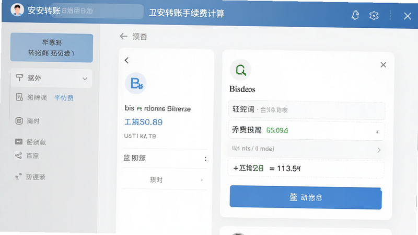Open the last sidebar item at the bottom
Viewport: 418px width, 235px height.
(x=30, y=177)
